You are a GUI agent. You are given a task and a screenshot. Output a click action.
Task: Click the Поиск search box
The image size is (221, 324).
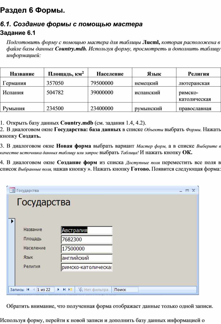pos(126,290)
